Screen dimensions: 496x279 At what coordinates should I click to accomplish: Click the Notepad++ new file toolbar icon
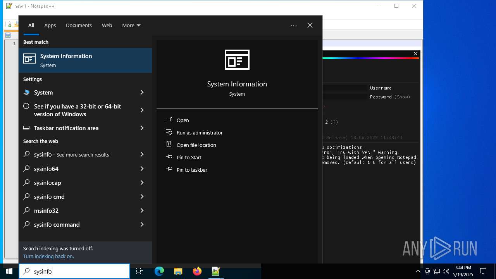tap(9, 25)
